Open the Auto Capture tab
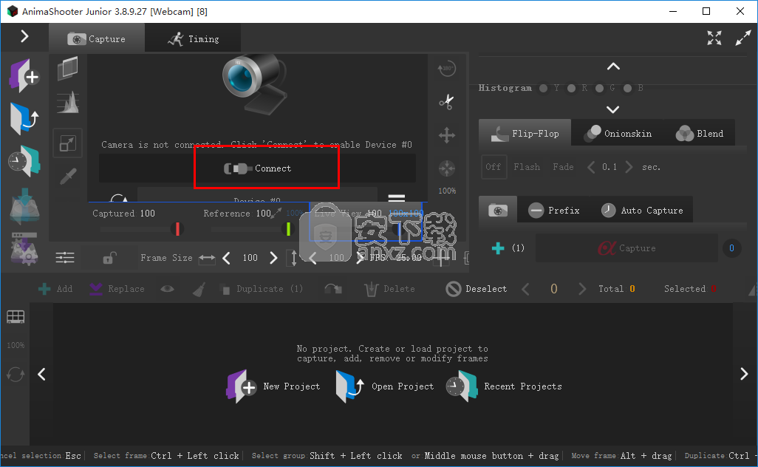The image size is (758, 467). point(642,211)
